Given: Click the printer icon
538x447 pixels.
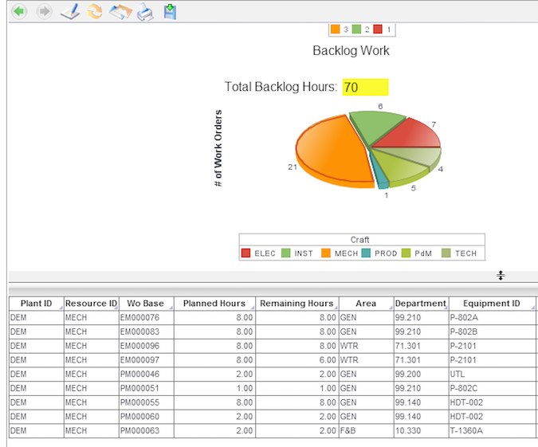Looking at the screenshot, I should [144, 12].
